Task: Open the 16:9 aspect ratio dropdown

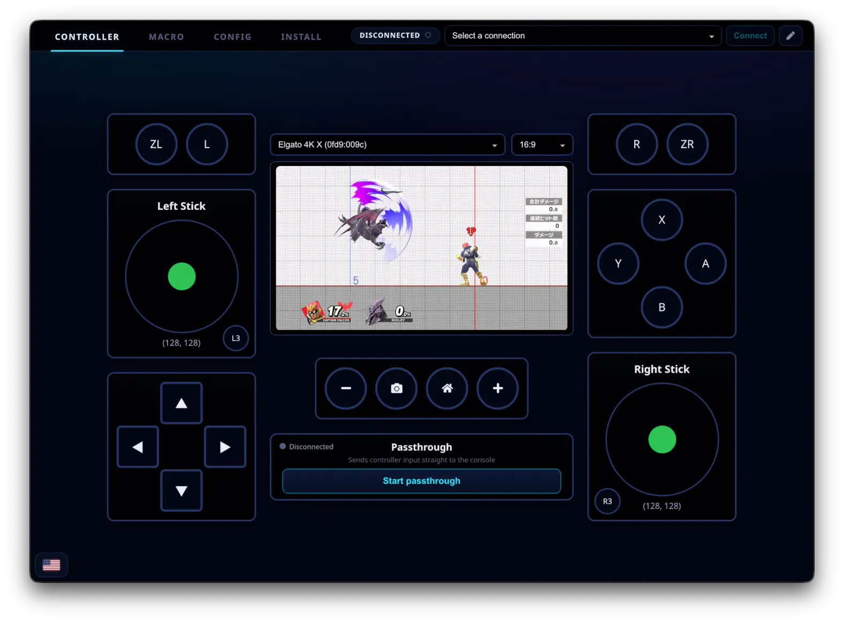Action: coord(542,145)
